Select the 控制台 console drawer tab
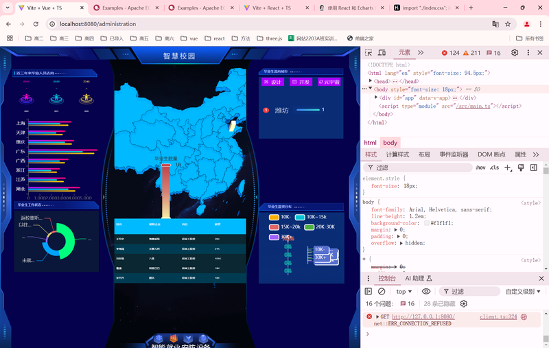 coord(387,278)
